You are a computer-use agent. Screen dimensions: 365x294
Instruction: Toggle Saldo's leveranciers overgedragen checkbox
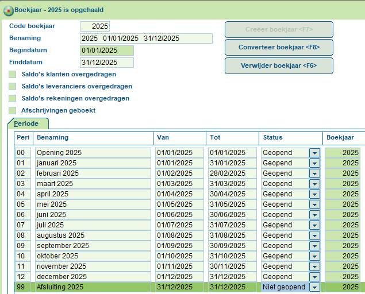tap(13, 86)
